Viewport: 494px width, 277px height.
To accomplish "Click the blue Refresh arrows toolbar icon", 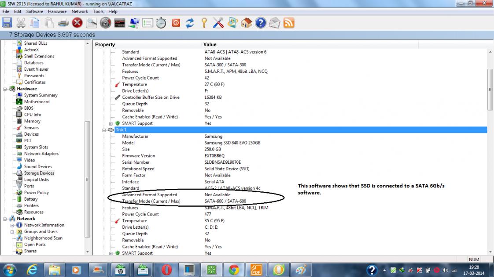I will 190,23.
